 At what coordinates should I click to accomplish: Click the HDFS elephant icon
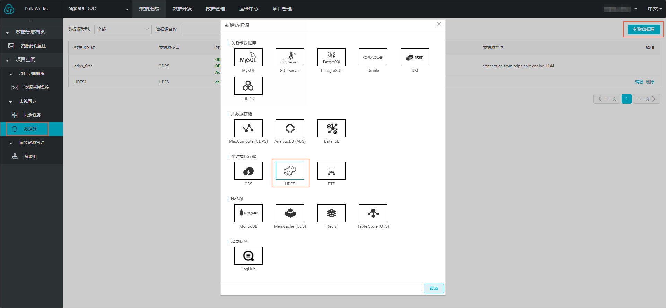point(290,171)
